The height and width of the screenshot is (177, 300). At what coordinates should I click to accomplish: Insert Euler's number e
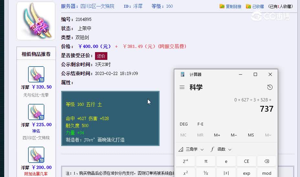(226, 161)
